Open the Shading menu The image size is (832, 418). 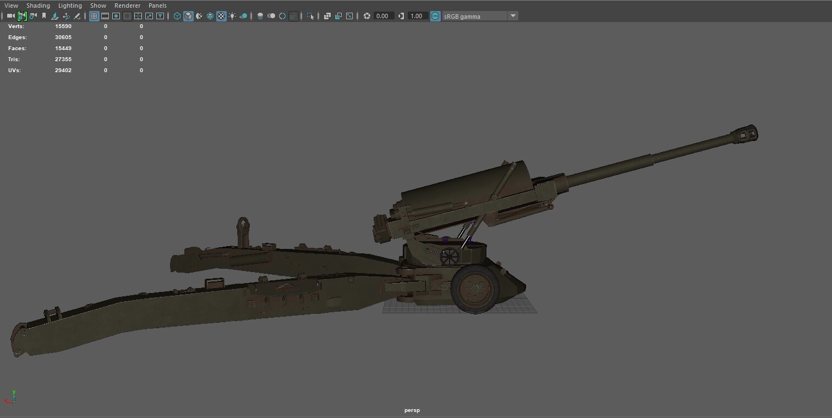point(38,6)
